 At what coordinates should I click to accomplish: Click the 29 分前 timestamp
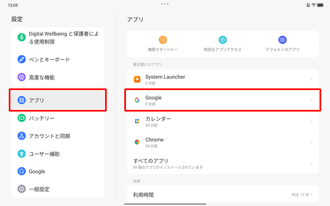[151, 125]
